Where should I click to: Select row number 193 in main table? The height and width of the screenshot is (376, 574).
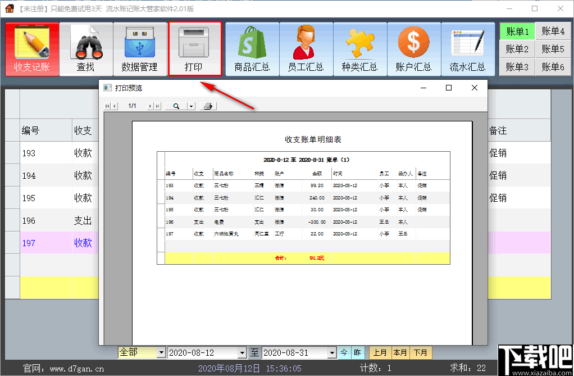pos(29,153)
